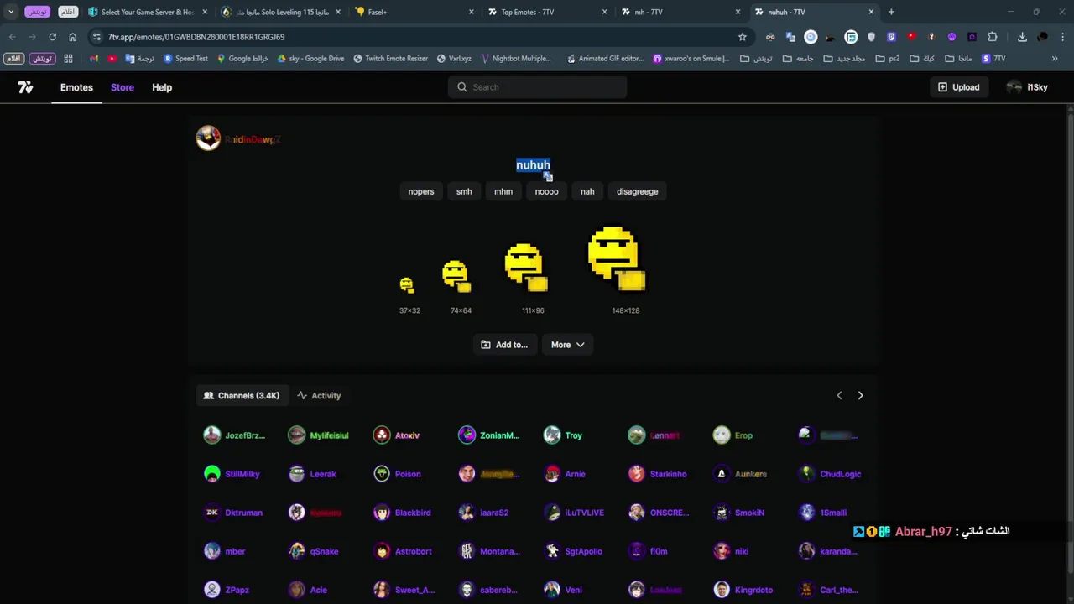1074x604 pixels.
Task: Open the Extensions puzzle icon
Action: (x=993, y=37)
